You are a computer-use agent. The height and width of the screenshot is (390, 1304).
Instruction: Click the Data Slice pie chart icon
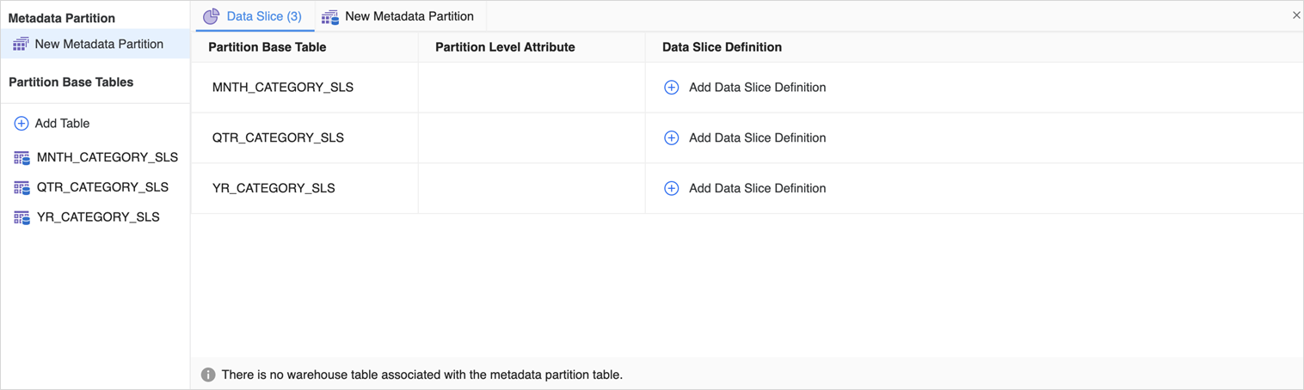pos(212,16)
